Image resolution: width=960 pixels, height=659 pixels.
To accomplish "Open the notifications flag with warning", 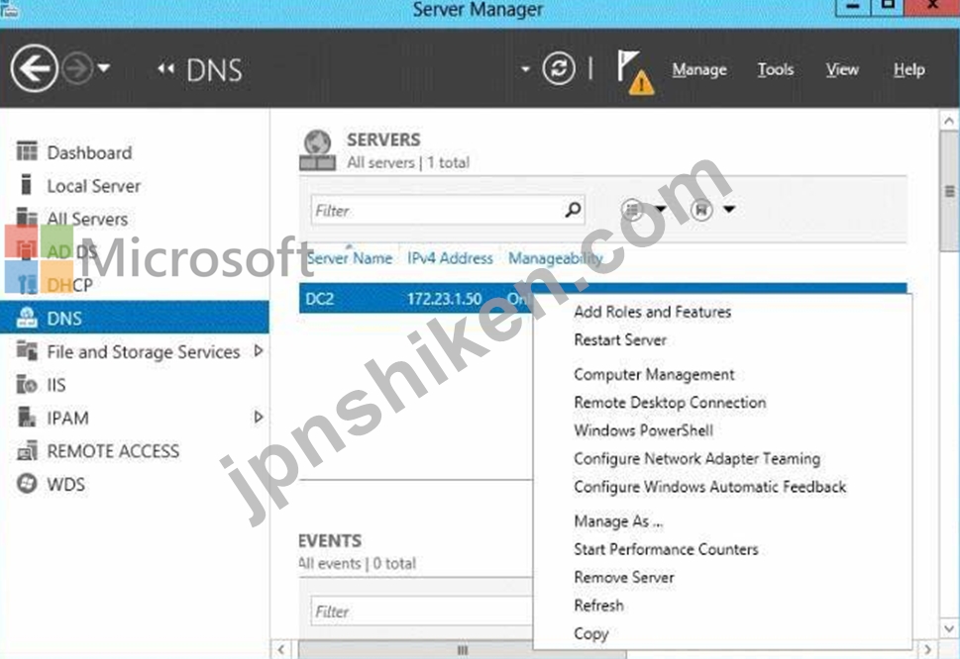I will pyautogui.click(x=635, y=73).
